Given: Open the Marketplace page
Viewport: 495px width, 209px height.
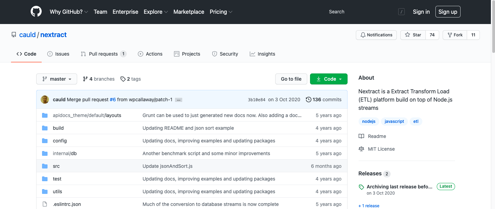Looking at the screenshot, I should [189, 12].
